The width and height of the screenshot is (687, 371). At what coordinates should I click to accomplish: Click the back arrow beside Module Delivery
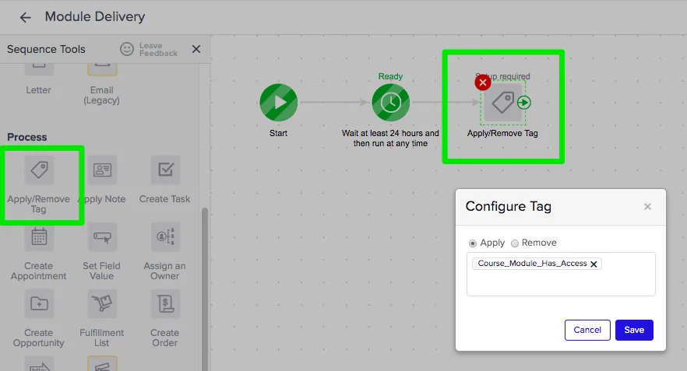(25, 17)
